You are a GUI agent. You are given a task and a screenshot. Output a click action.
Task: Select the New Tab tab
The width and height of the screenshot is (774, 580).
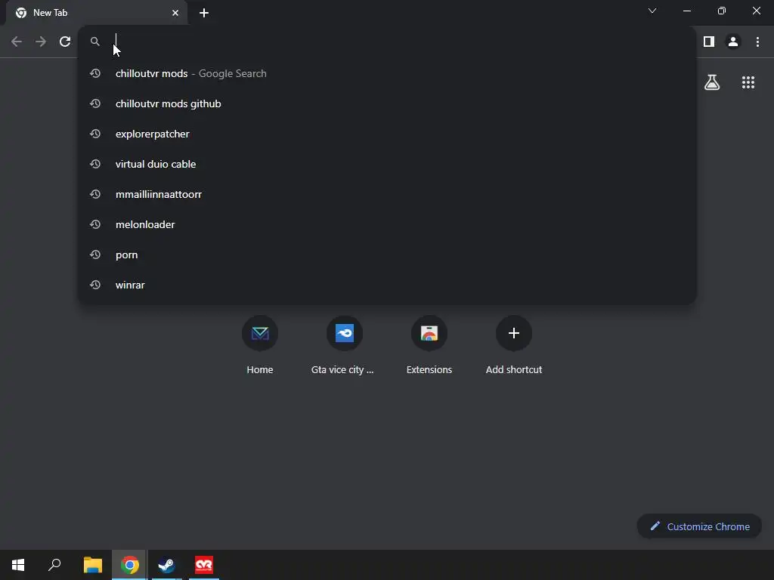point(97,13)
